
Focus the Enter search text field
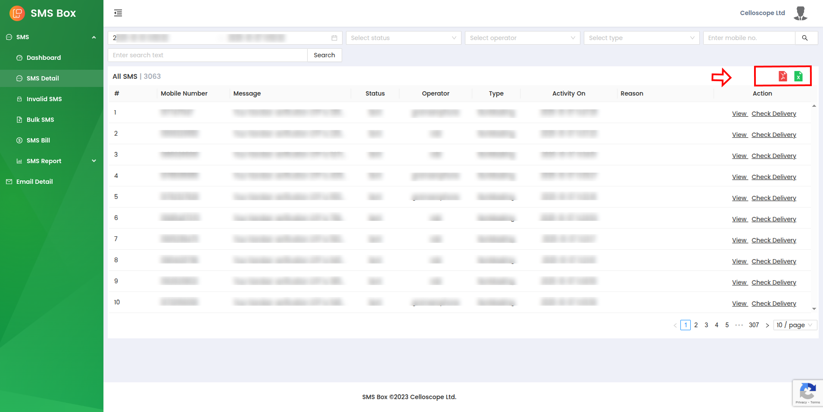(x=207, y=55)
